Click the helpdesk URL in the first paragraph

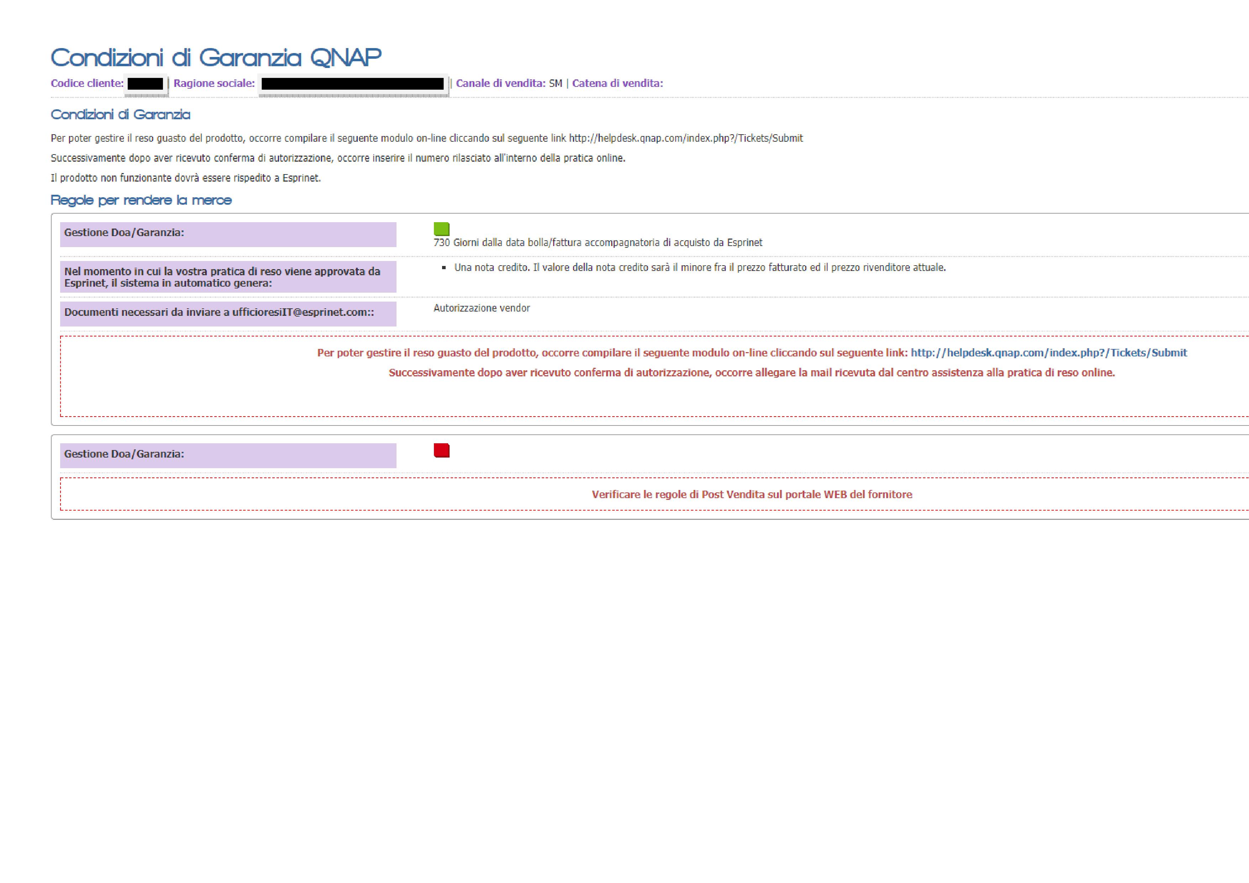point(686,138)
